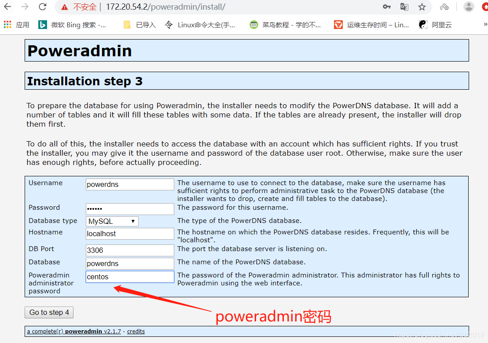Click the Username input field
The width and height of the screenshot is (488, 343).
tap(130, 184)
